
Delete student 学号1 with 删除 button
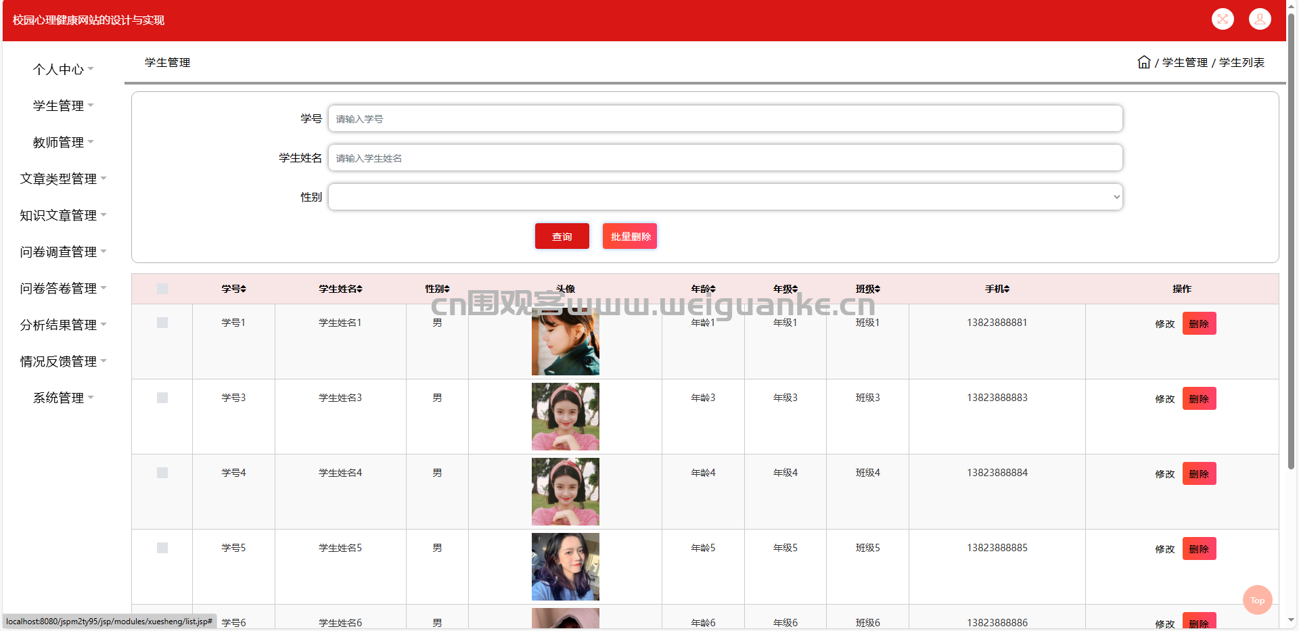(x=1199, y=323)
